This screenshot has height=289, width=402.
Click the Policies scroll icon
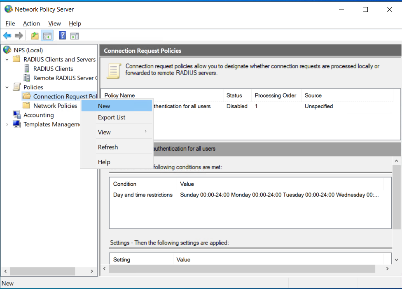[x=16, y=87]
